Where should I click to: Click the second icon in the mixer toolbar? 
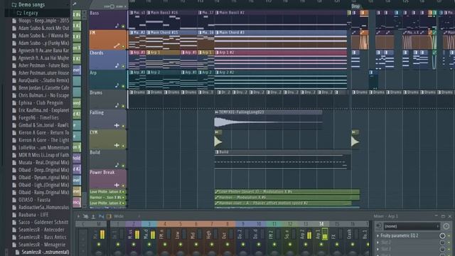click(x=85, y=216)
